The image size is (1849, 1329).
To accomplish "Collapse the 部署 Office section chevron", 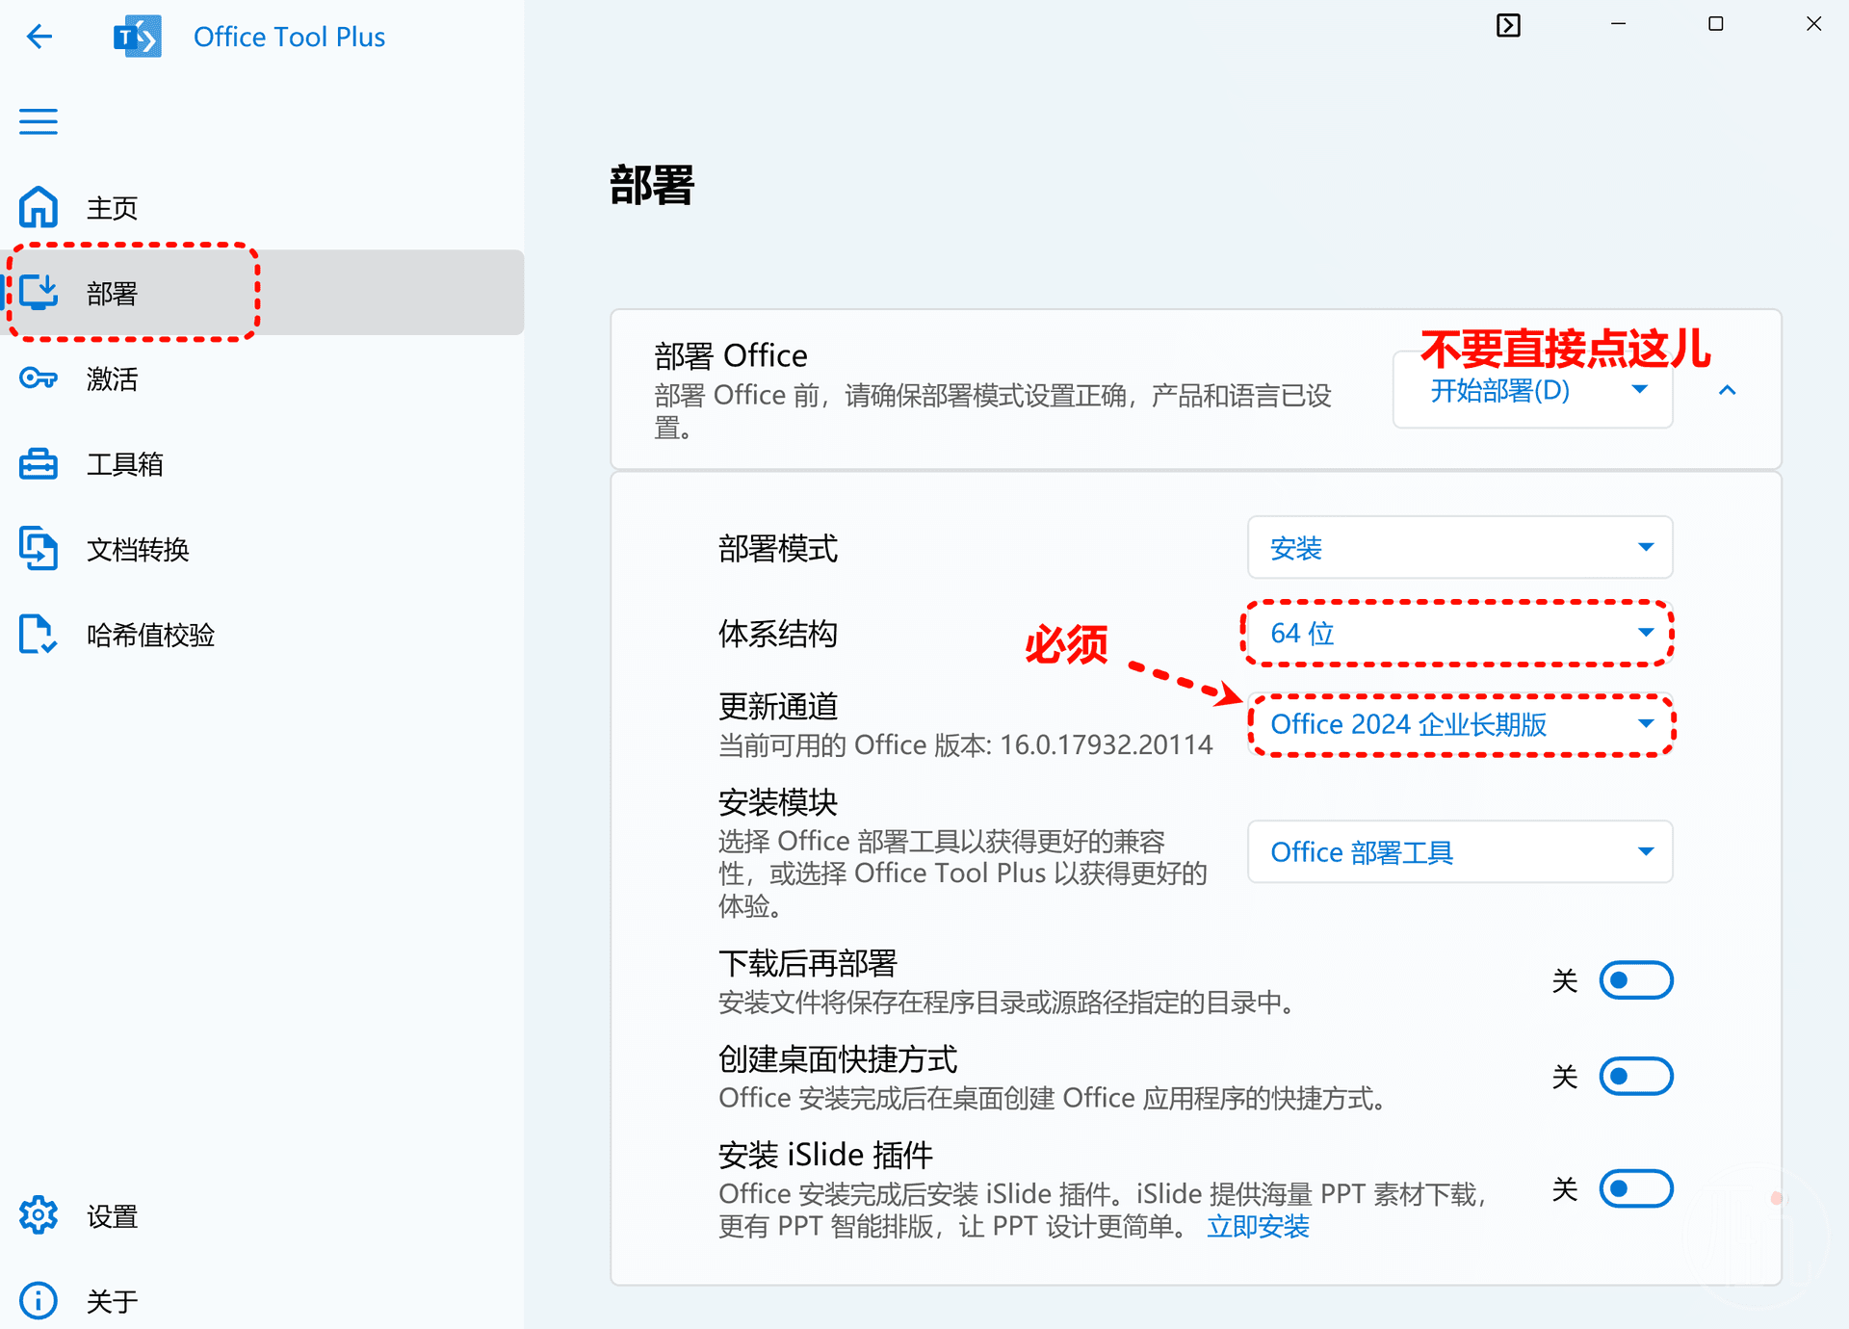I will click(x=1727, y=390).
